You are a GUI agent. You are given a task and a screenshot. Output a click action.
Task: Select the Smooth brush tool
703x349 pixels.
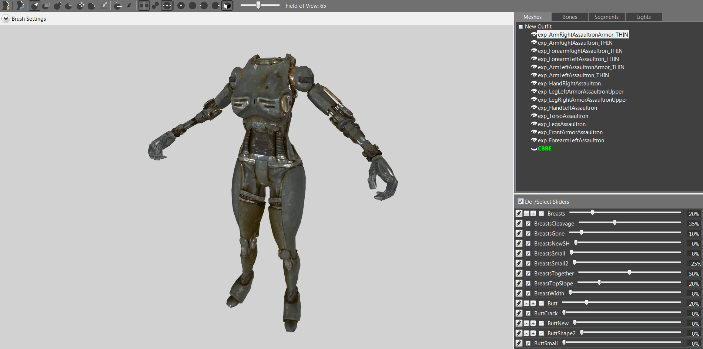click(91, 6)
